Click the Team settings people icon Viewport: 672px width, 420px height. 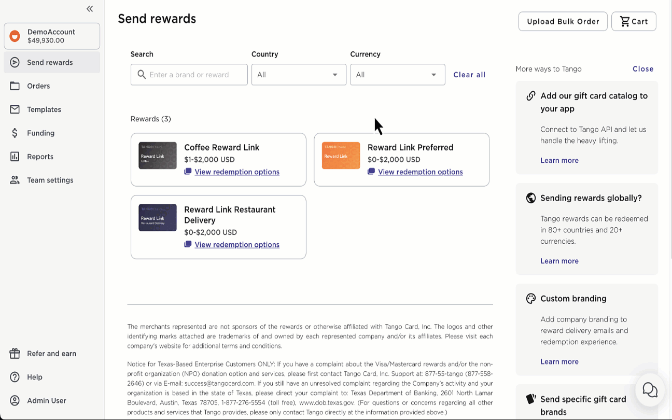click(x=15, y=180)
